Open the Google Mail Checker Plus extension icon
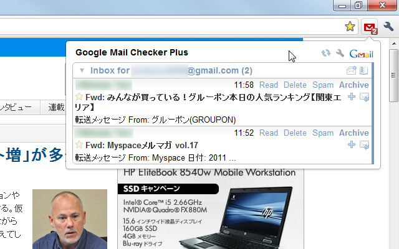 [x=370, y=27]
